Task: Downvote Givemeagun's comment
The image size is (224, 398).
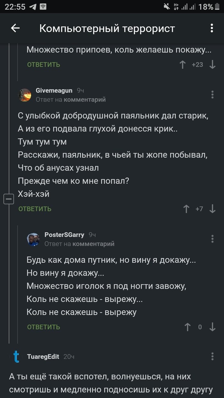Action: [x=212, y=209]
